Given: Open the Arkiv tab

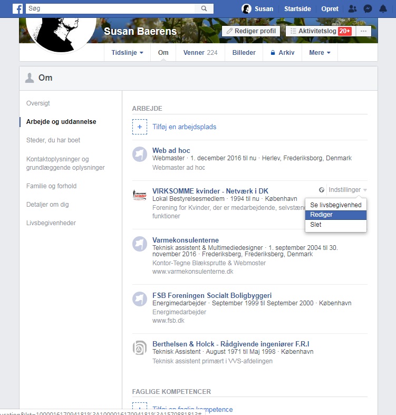Looking at the screenshot, I should [x=283, y=52].
